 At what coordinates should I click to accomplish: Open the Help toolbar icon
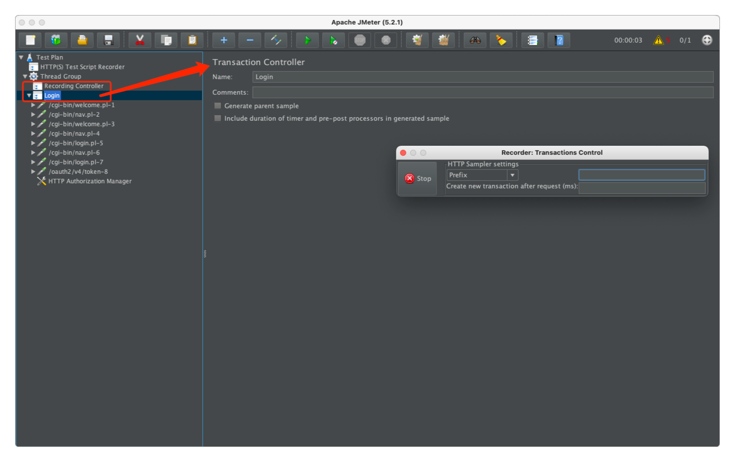tap(559, 40)
